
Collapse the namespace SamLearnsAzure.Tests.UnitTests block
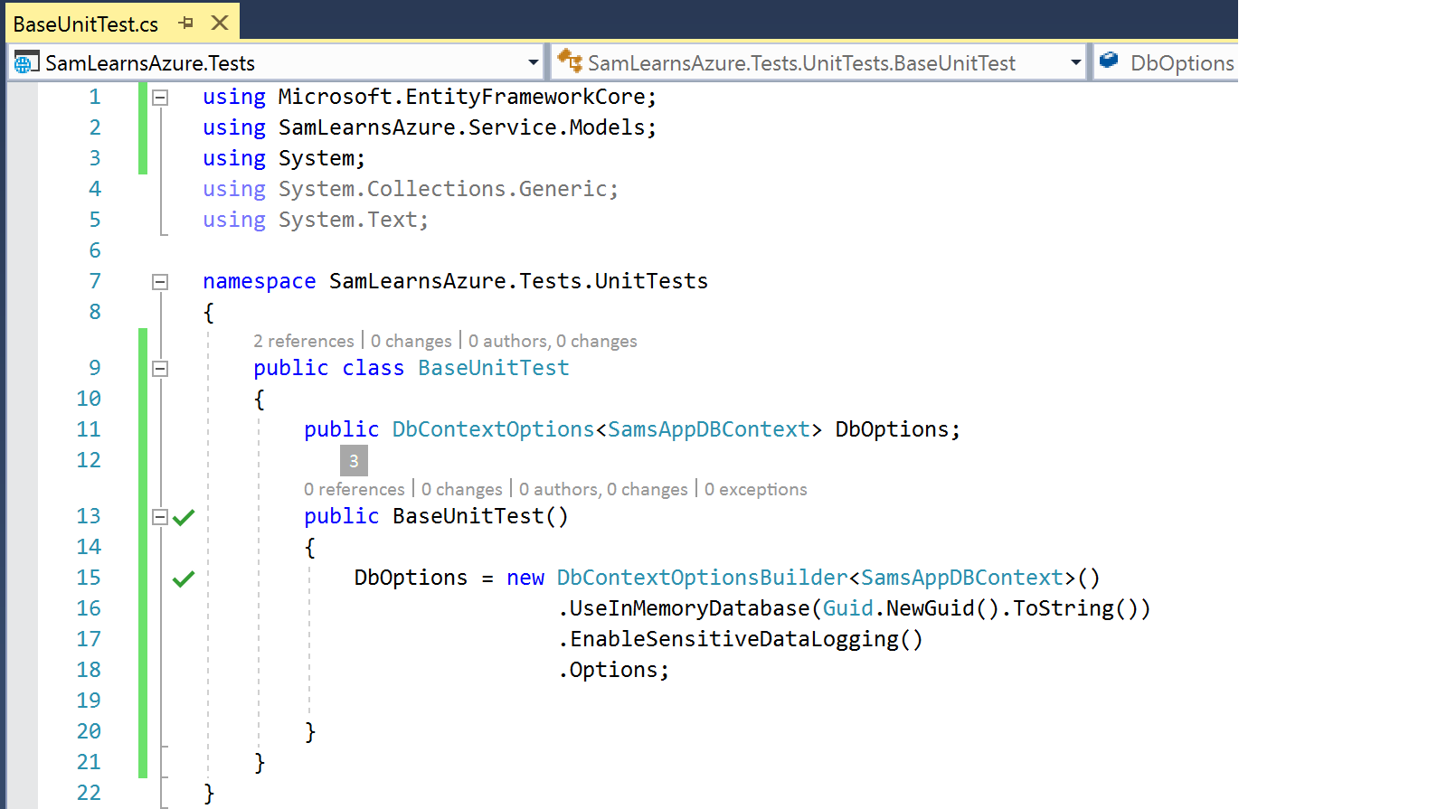160,282
